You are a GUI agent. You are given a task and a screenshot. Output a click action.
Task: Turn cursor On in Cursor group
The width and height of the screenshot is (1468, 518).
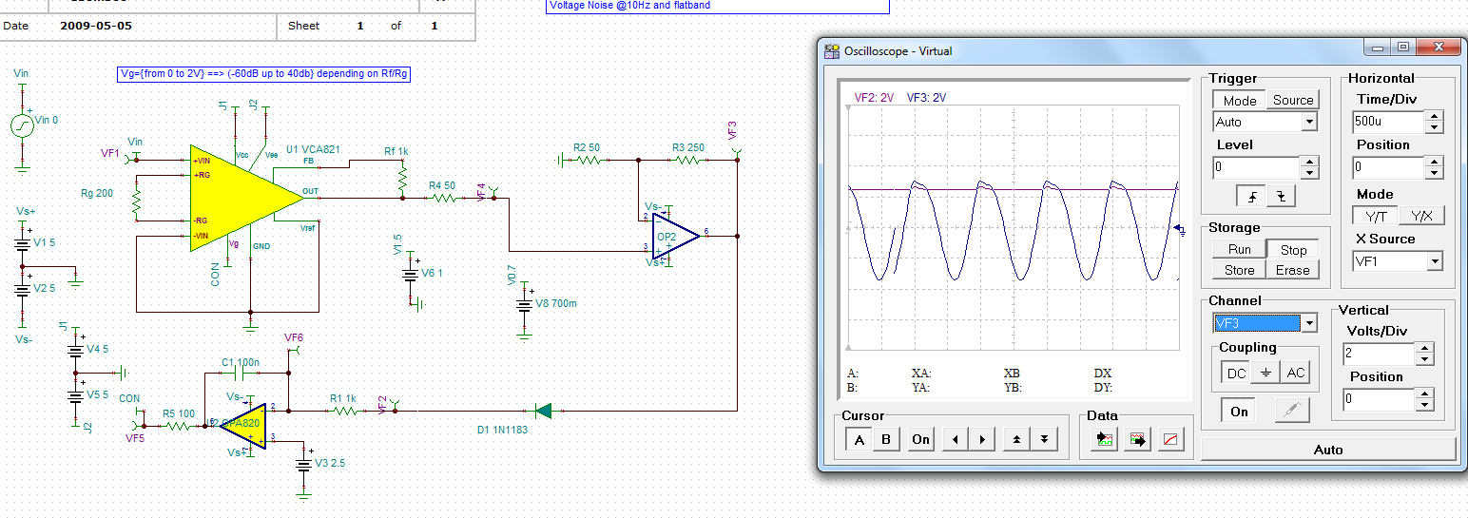pos(920,439)
